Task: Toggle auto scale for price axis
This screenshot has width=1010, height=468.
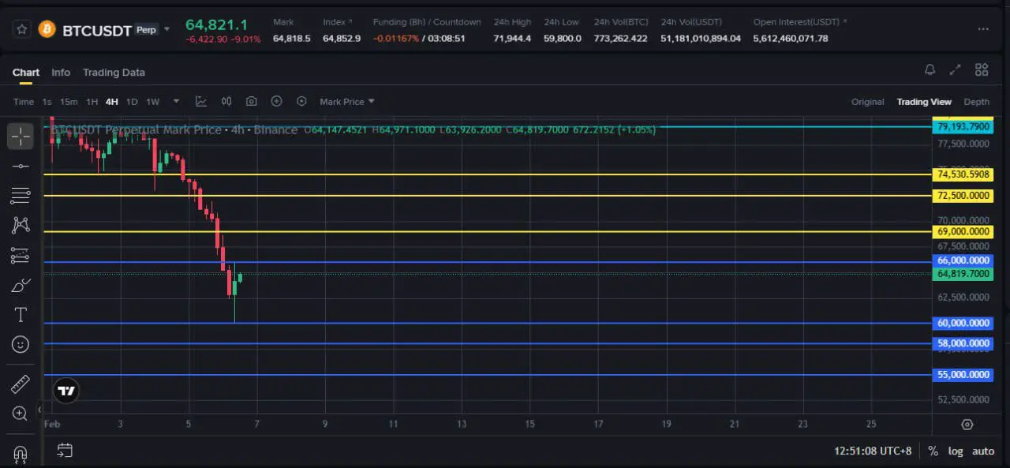Action: pyautogui.click(x=982, y=451)
